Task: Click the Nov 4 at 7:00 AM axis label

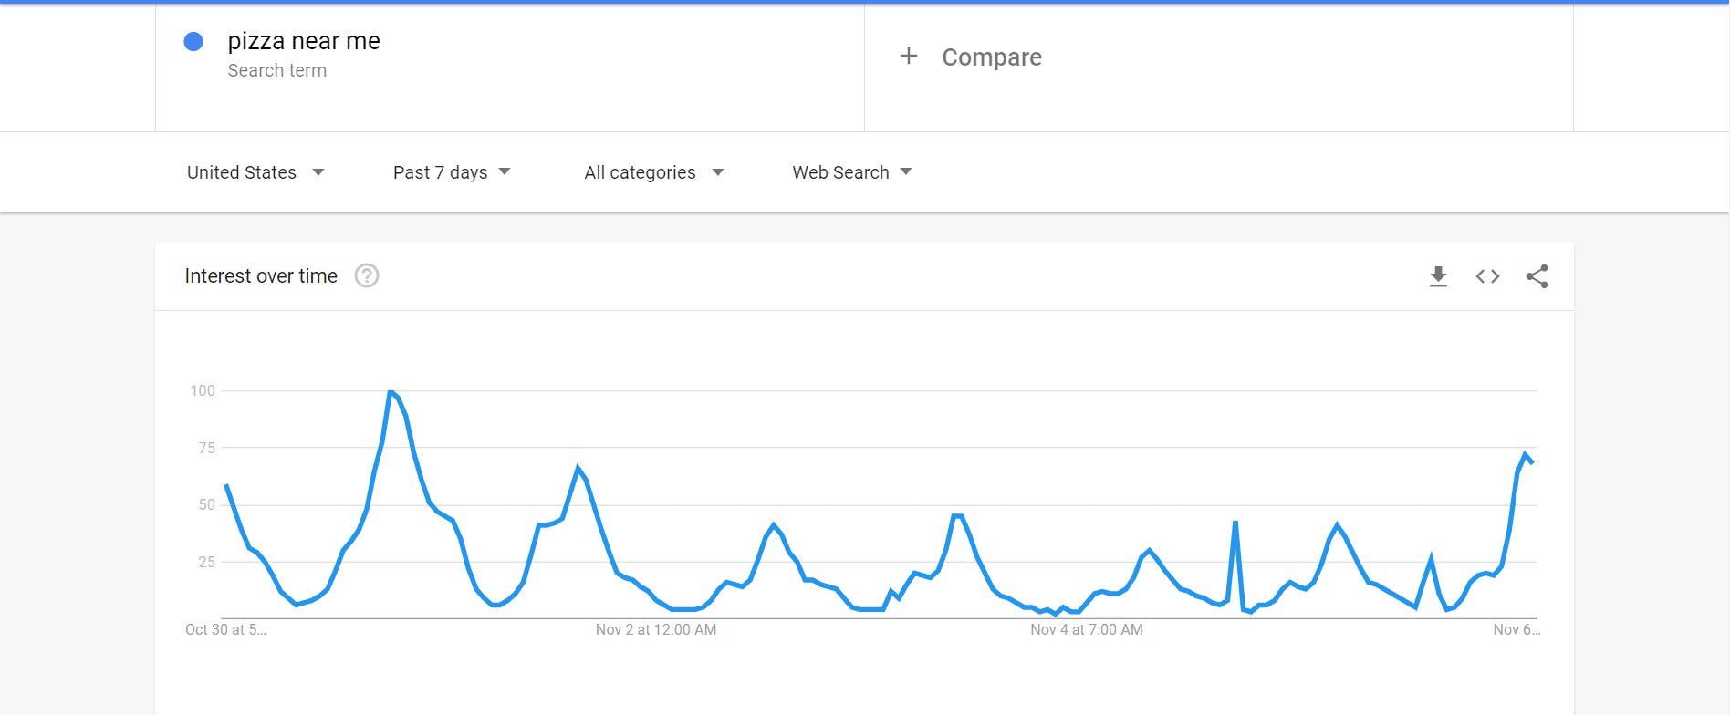Action: click(x=1087, y=629)
